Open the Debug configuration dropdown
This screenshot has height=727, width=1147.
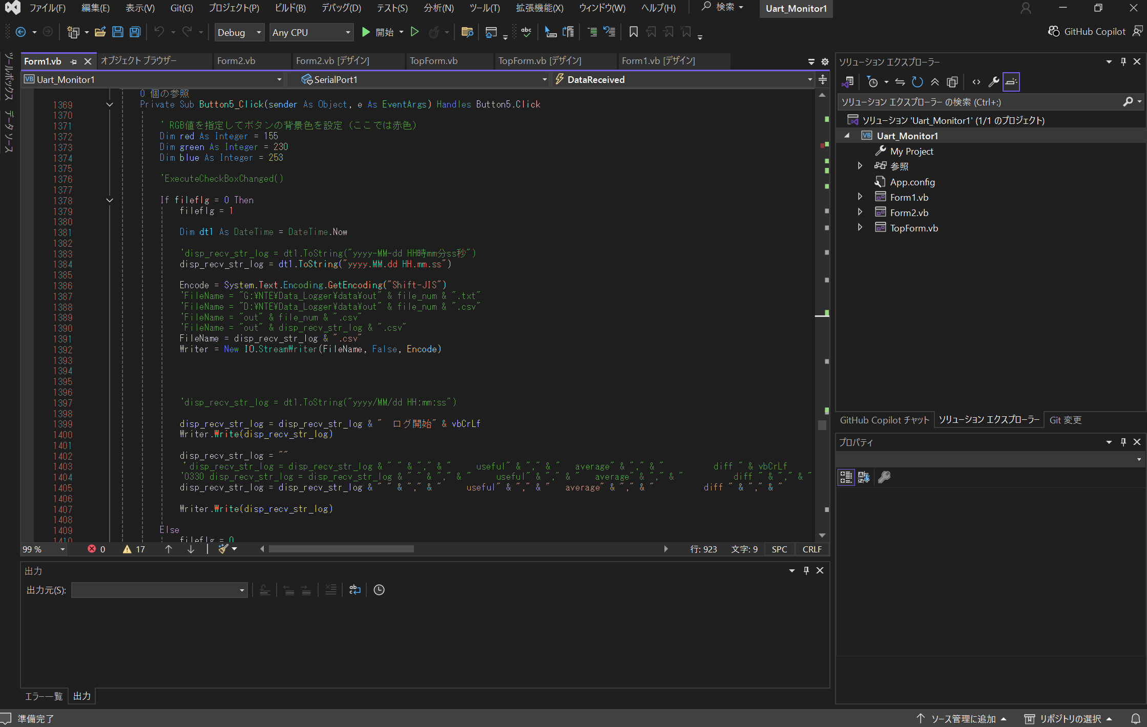pyautogui.click(x=239, y=32)
